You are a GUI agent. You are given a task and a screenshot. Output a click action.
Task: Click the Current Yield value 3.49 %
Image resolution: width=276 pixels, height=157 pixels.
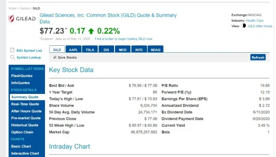pyautogui.click(x=264, y=126)
